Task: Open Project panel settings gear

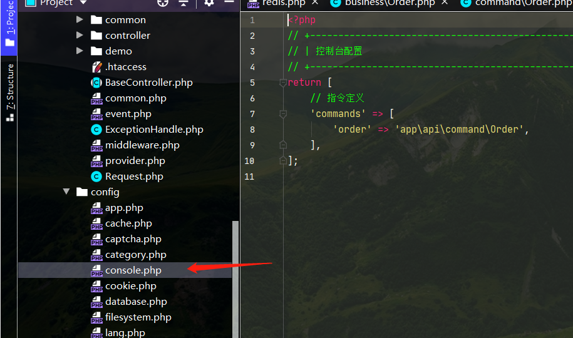Action: tap(209, 3)
